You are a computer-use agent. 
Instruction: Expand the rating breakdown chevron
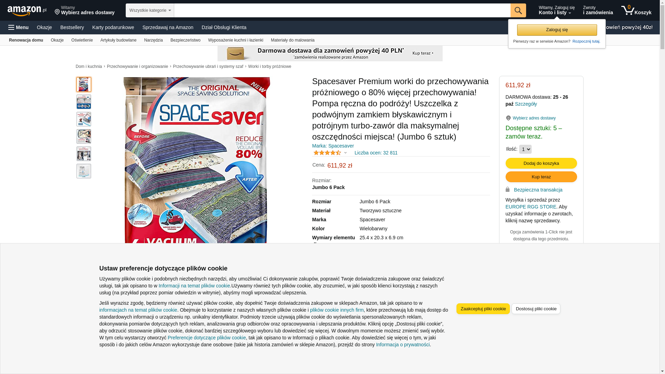tap(345, 153)
